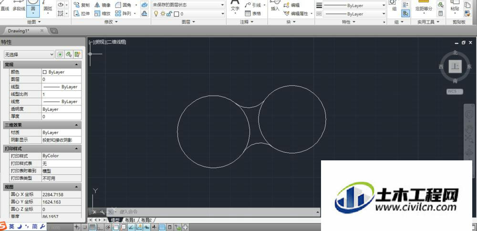Image resolution: width=477 pixels, height=231 pixels.
Task: Click the 线型比例 value field
Action: 62,94
